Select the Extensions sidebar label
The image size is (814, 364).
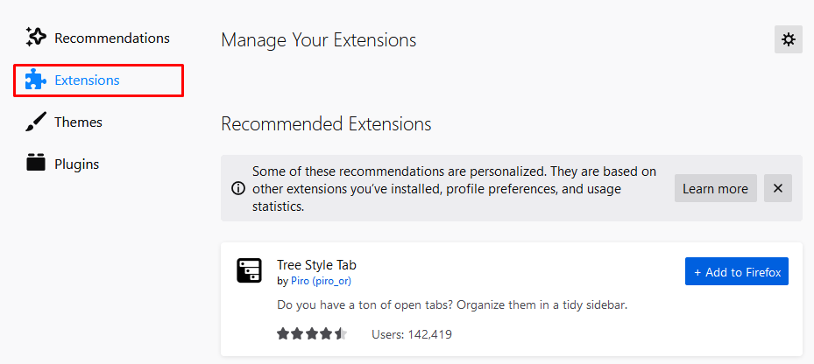[87, 80]
